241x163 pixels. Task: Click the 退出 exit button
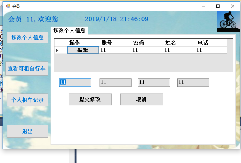tap(28, 131)
